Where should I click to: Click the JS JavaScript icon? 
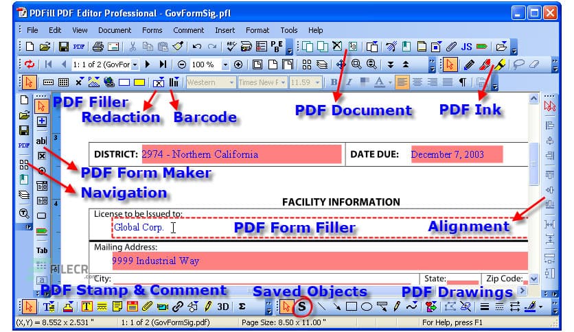click(x=466, y=47)
